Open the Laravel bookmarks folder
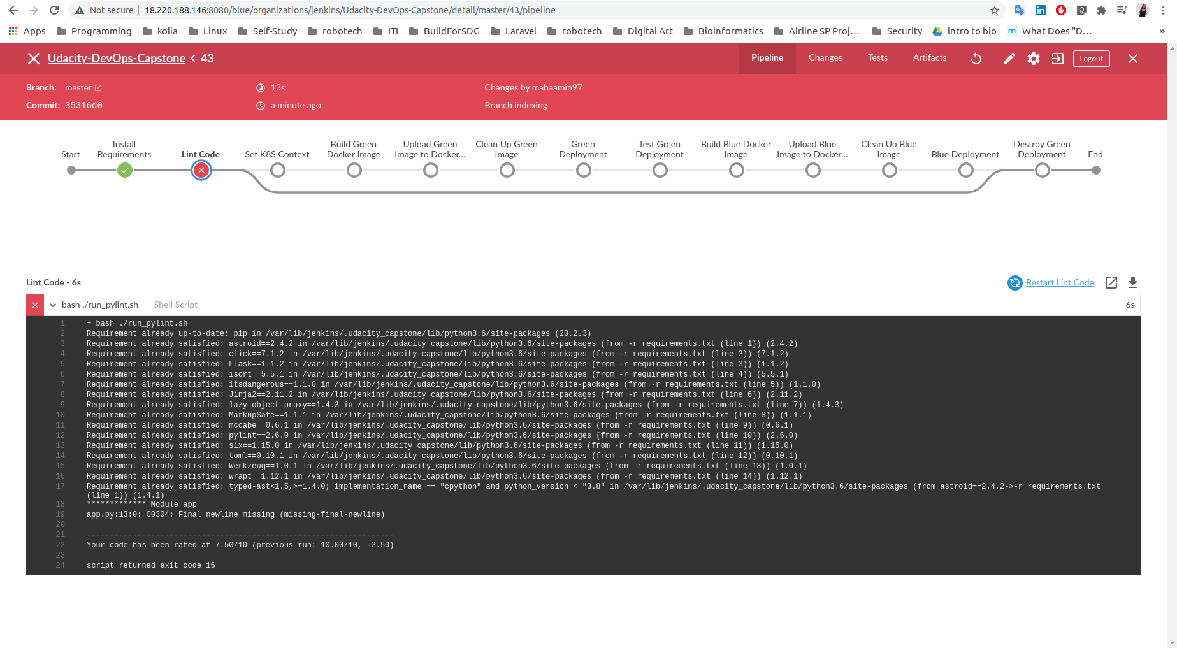The height and width of the screenshot is (648, 1177). click(x=514, y=31)
